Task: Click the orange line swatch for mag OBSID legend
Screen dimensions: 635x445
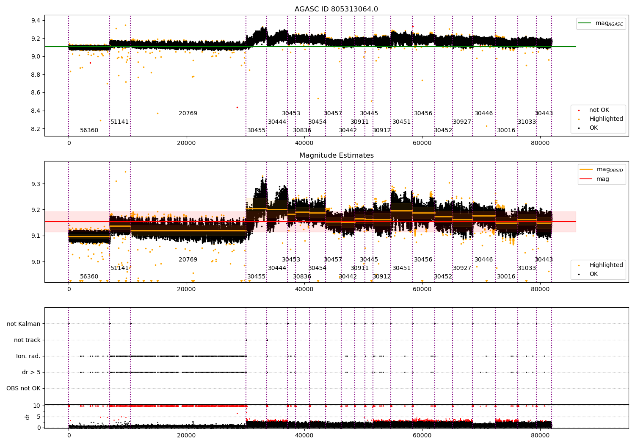Action: tap(587, 170)
